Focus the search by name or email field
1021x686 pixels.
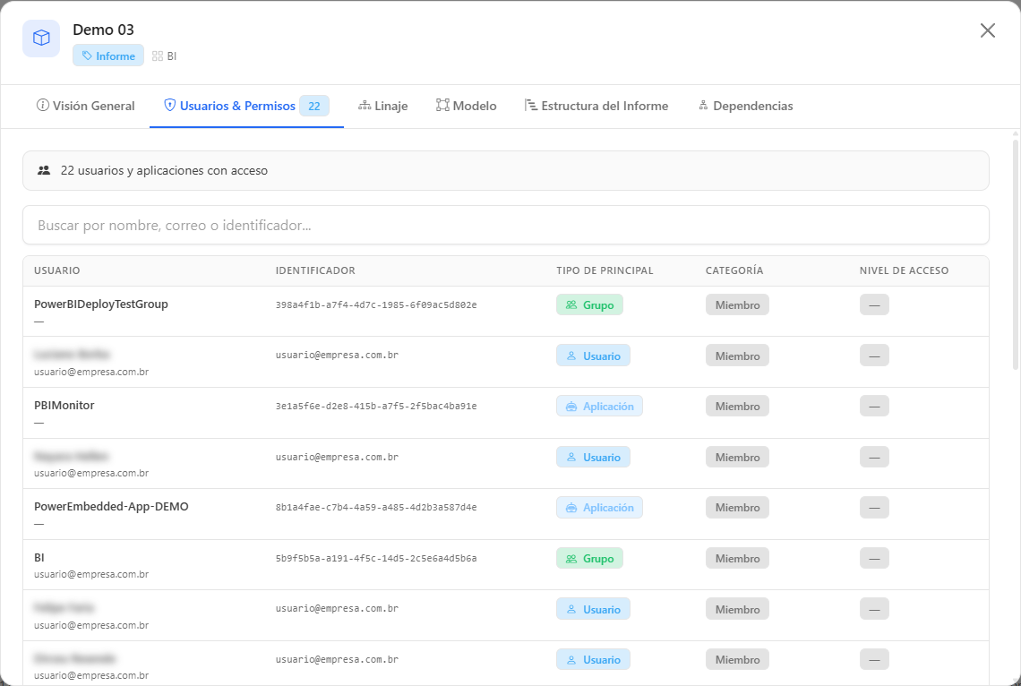(506, 225)
